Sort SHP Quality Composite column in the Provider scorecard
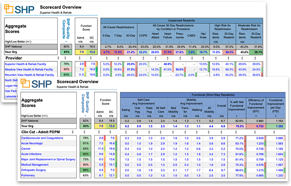This screenshot has width=291, height=186. 65,58
